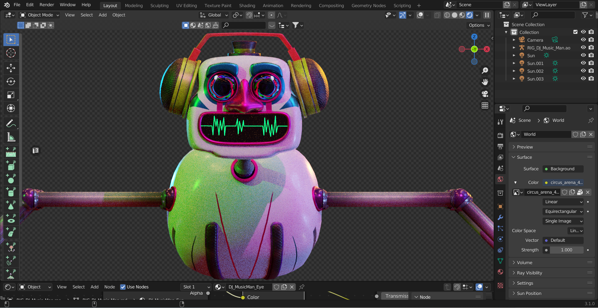The height and width of the screenshot is (308, 598).
Task: Open the File menu
Action: click(17, 5)
